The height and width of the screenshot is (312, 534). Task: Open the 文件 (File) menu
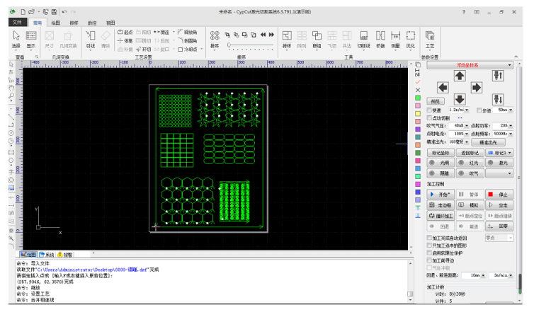(18, 23)
